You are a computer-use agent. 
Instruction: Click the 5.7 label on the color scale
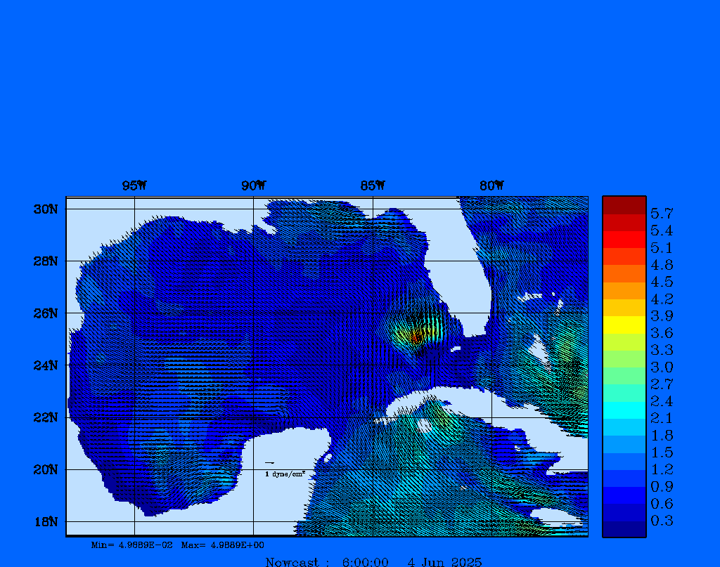coord(661,213)
